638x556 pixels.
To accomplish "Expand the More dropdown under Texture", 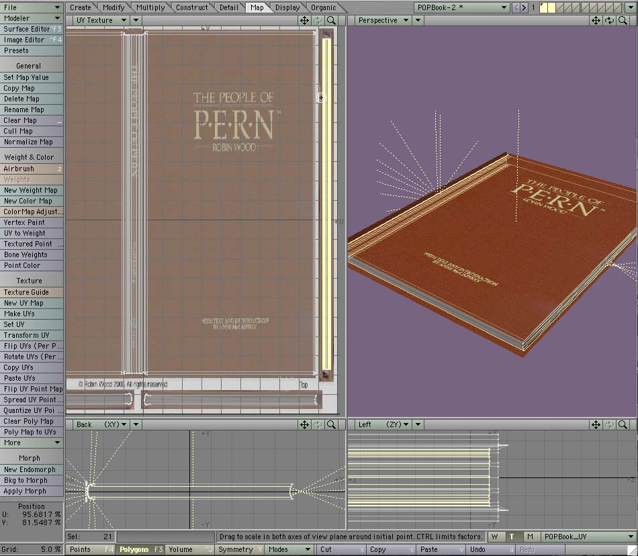I will coord(32,443).
